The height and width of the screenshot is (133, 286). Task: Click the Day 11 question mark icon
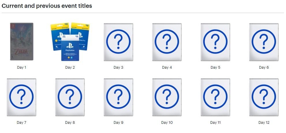pos(215,97)
